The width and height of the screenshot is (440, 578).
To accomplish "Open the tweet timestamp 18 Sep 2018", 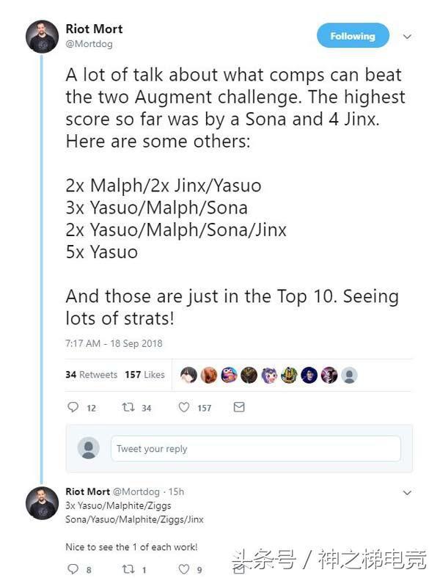I will tap(114, 343).
